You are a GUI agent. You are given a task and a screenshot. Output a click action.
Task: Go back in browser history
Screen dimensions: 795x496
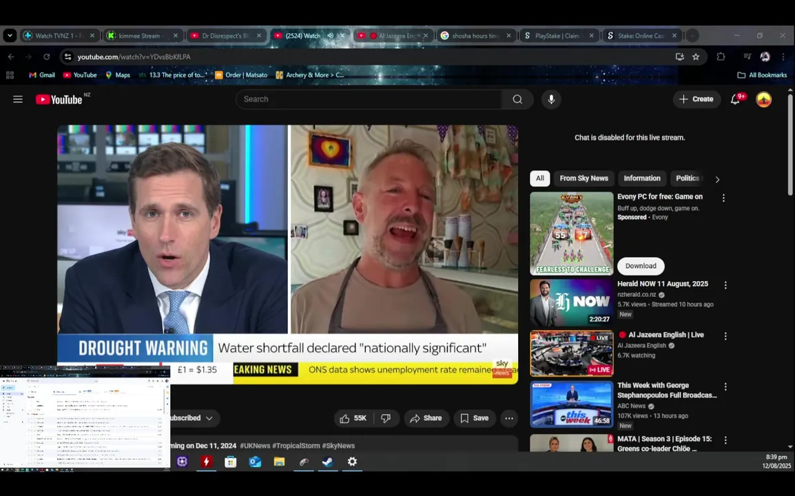(11, 56)
